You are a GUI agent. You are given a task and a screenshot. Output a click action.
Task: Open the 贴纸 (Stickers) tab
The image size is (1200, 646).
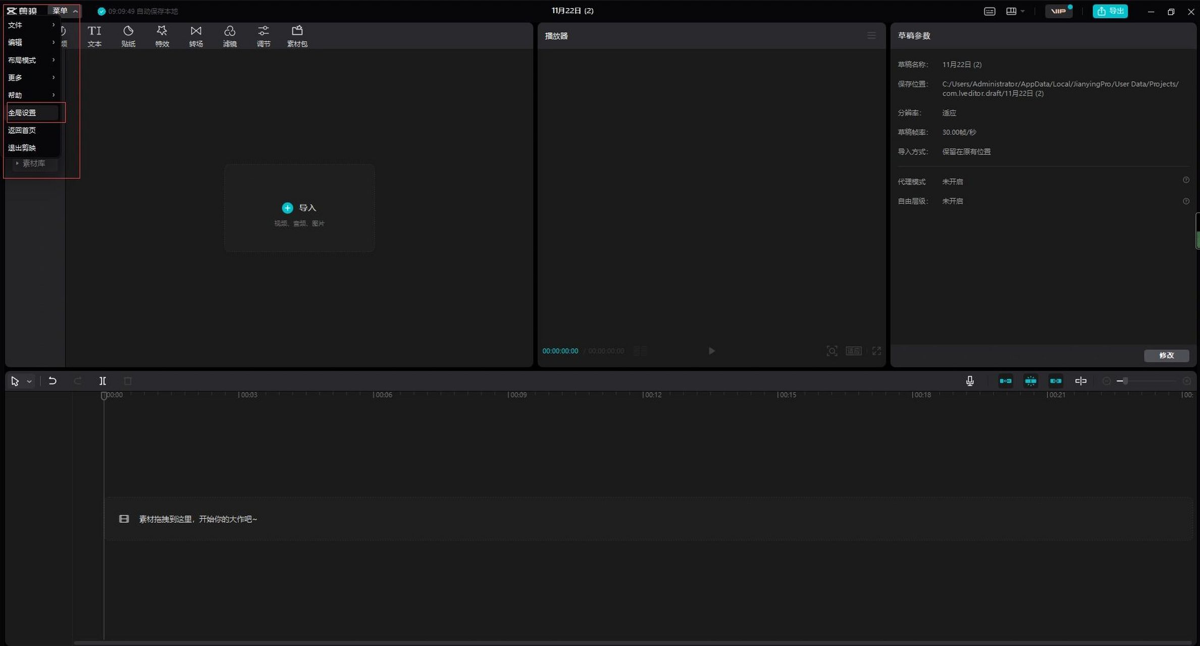[x=128, y=36]
